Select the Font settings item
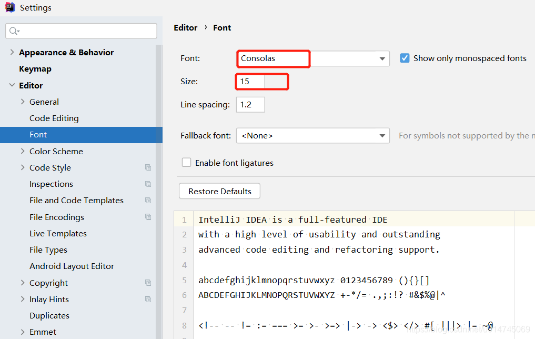 81,135
